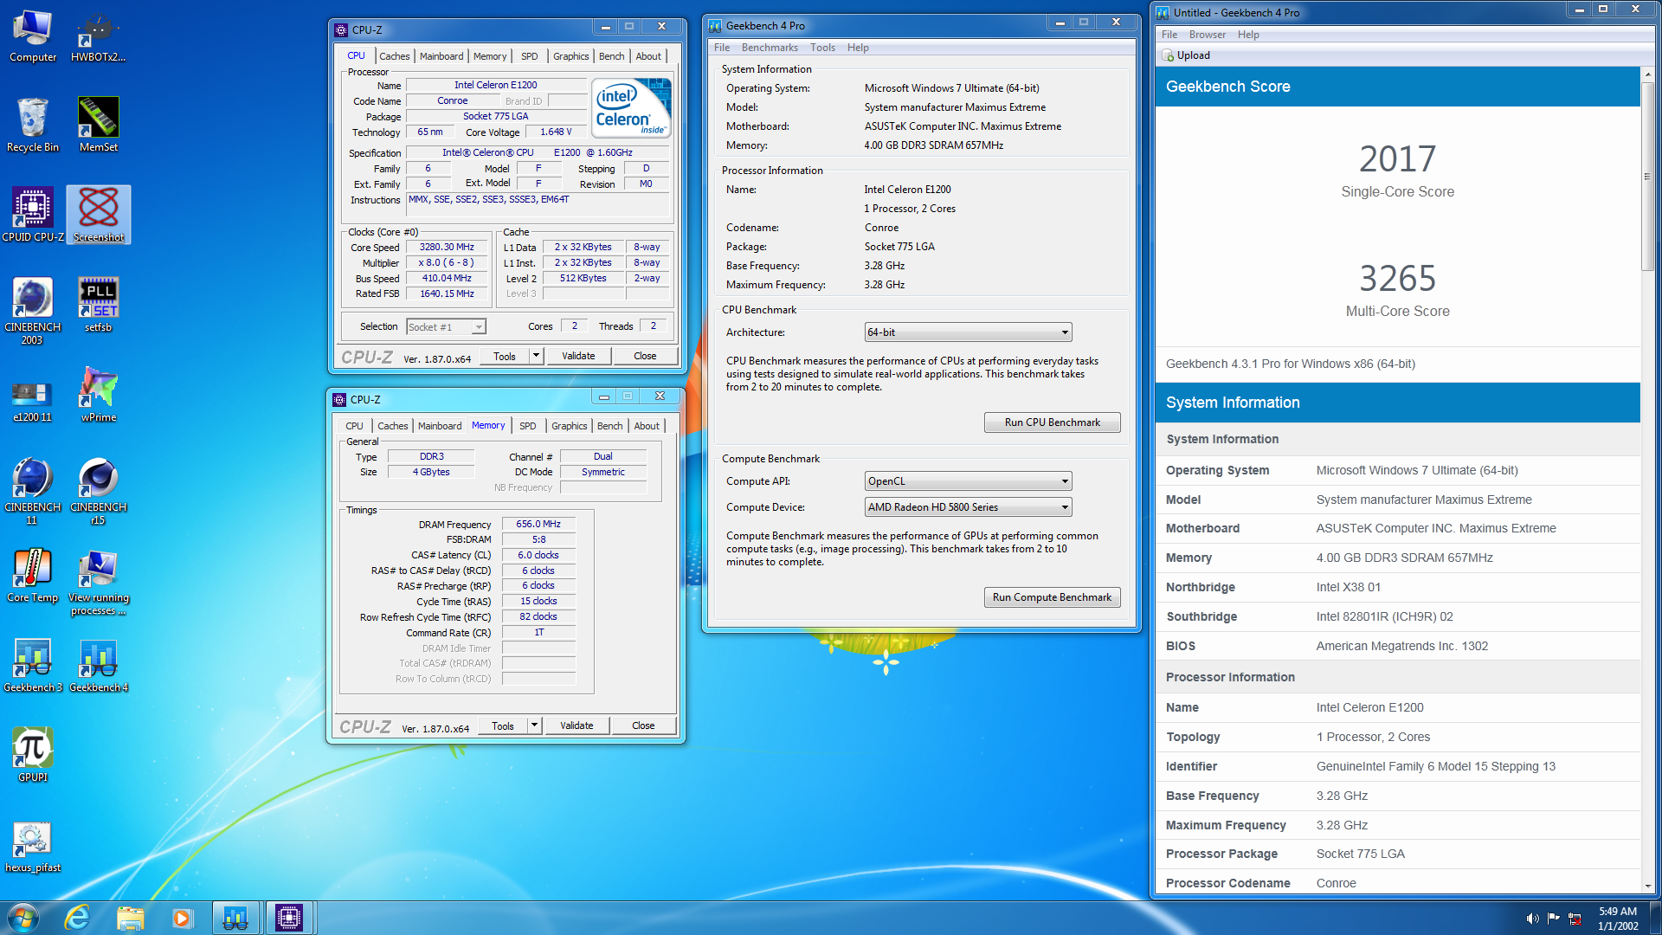Launch the setfsb PLL SET shortcut
1662x935 pixels.
tap(98, 306)
